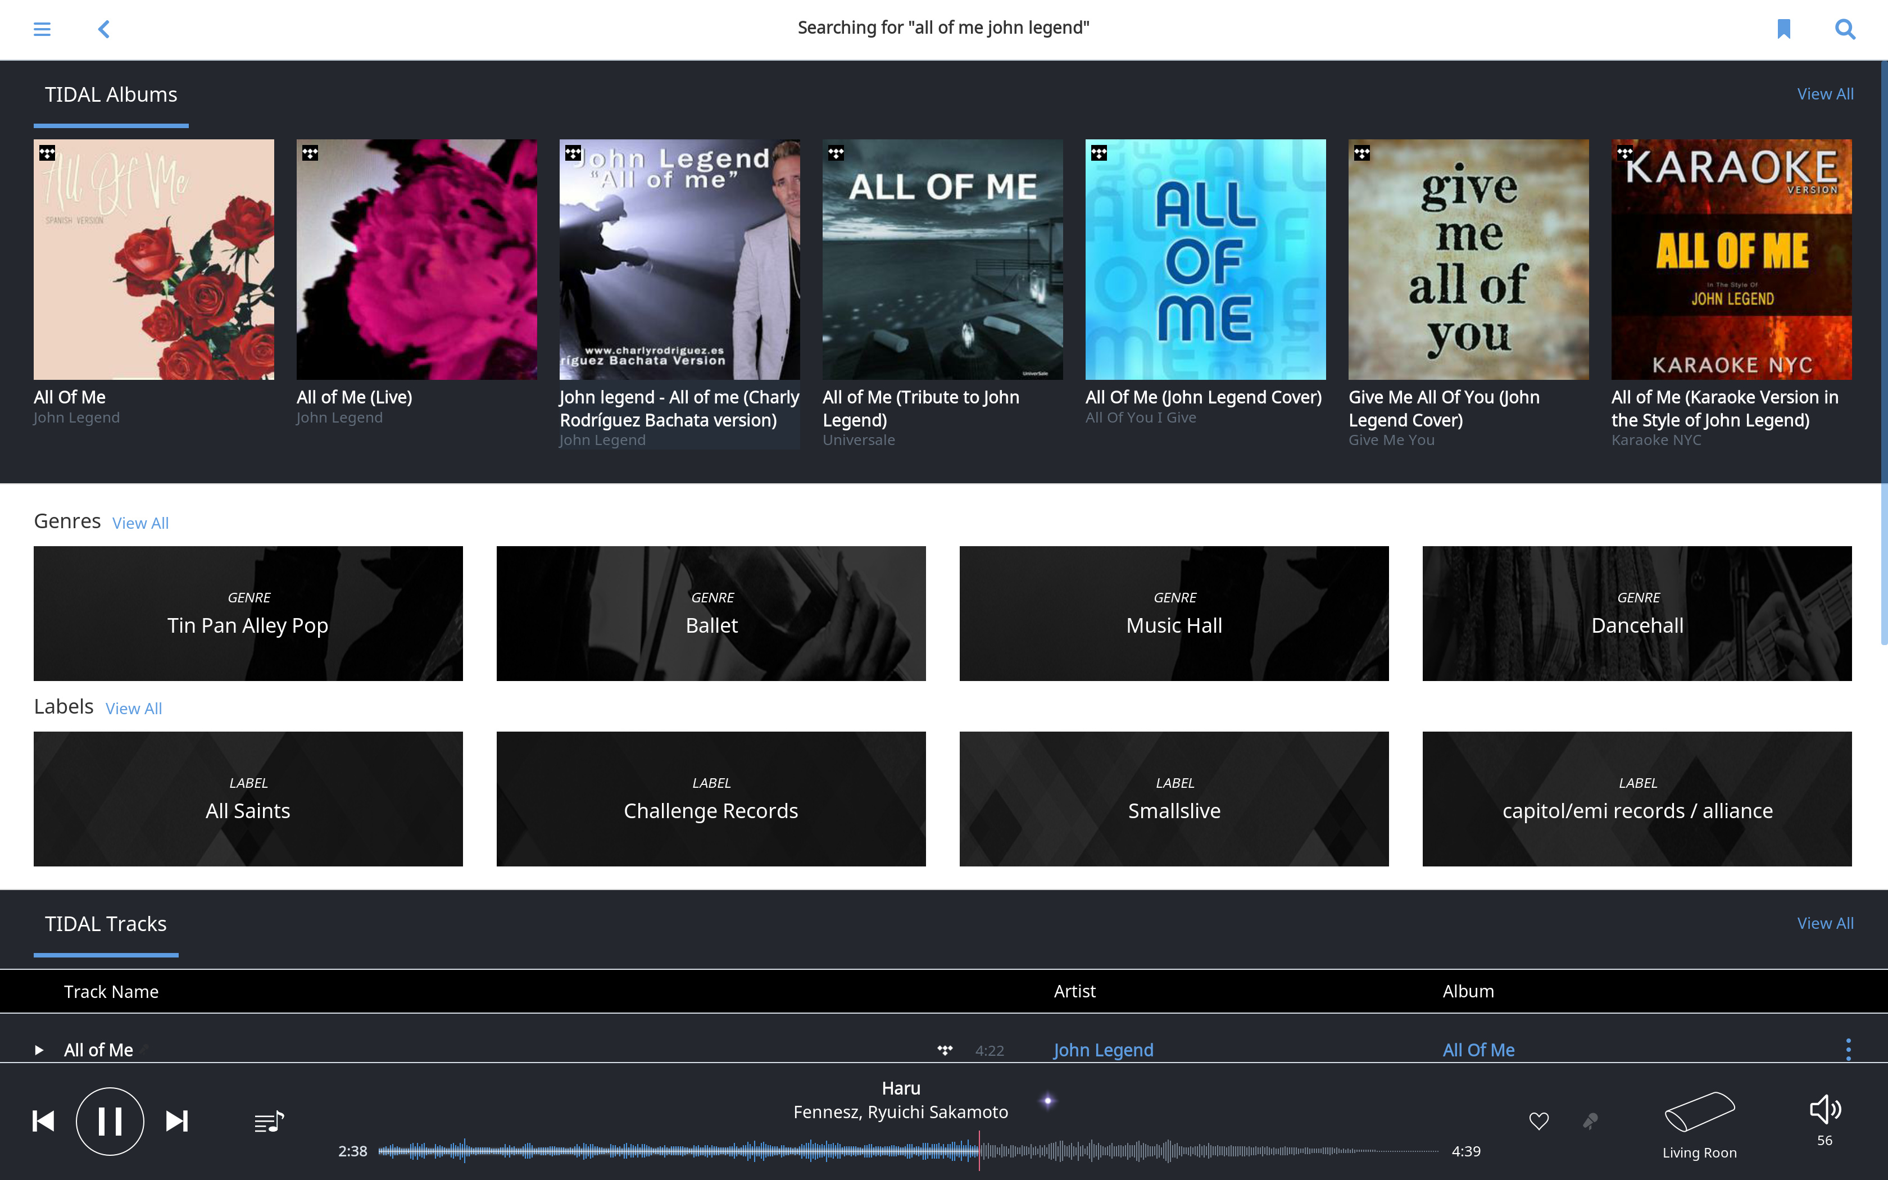Go back with the left arrow
This screenshot has width=1888, height=1180.
click(x=104, y=29)
